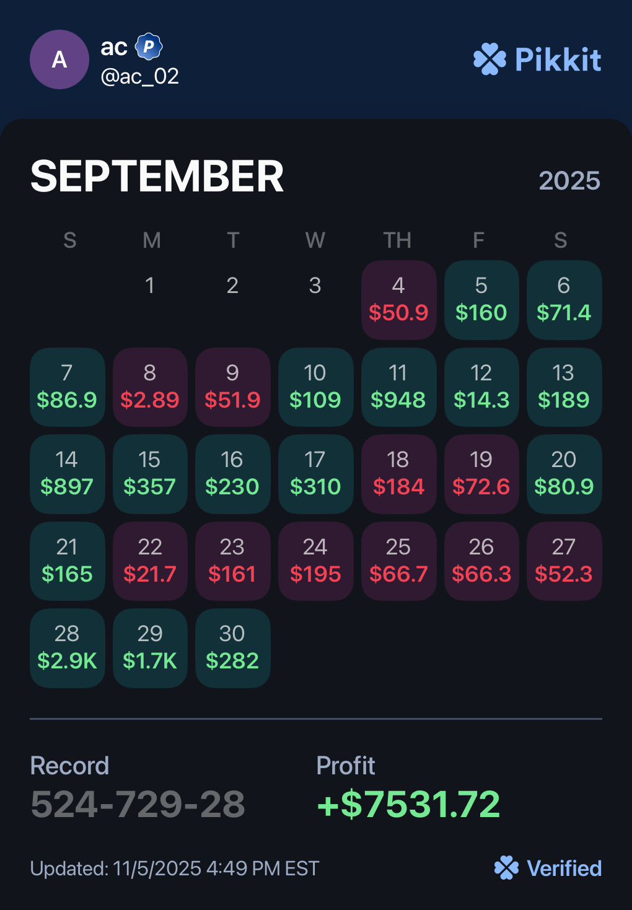
Task: Click the 524-729-28 record value
Action: tap(138, 804)
